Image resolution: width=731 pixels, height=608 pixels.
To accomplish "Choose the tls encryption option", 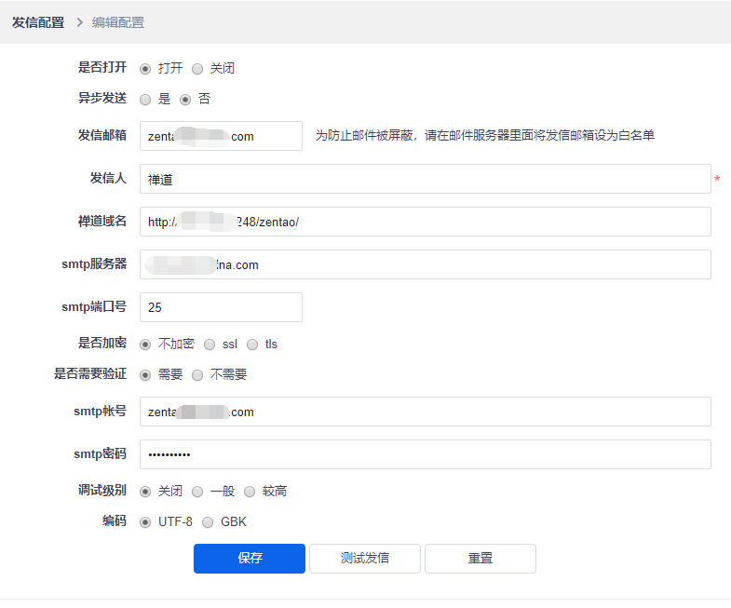I will (252, 345).
